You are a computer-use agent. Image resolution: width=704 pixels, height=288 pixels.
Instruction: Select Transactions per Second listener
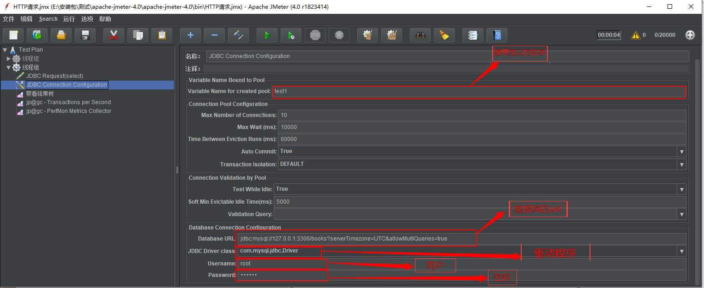tap(68, 102)
